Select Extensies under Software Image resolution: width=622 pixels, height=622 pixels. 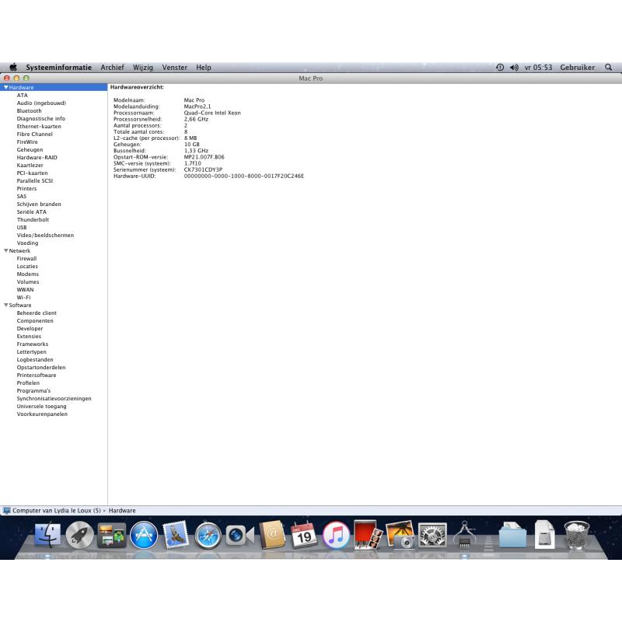(x=29, y=336)
